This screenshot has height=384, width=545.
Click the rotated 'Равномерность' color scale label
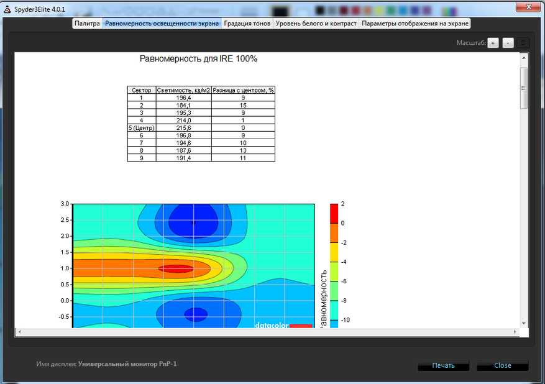tap(323, 299)
